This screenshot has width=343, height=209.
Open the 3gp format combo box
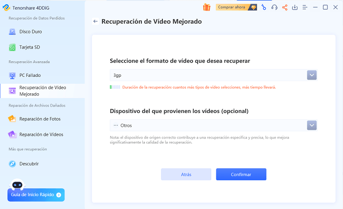click(x=208, y=75)
